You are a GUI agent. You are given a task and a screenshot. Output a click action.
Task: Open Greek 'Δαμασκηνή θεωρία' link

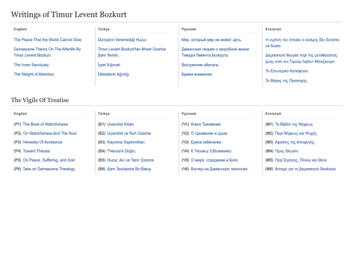301,58
